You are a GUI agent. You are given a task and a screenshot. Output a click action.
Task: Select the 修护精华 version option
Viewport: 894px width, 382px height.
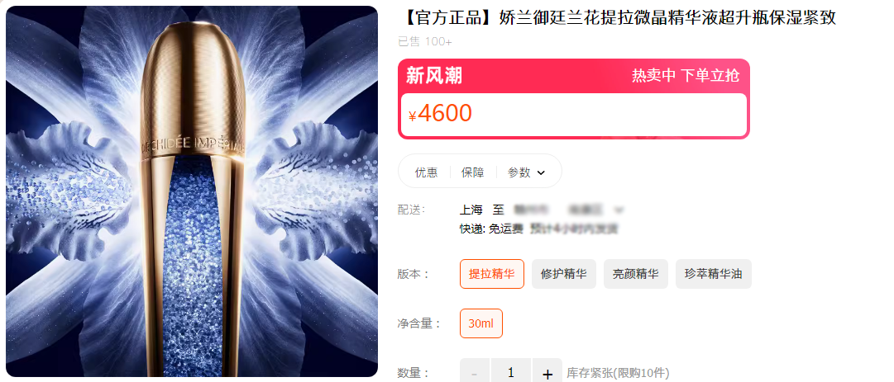click(x=564, y=274)
